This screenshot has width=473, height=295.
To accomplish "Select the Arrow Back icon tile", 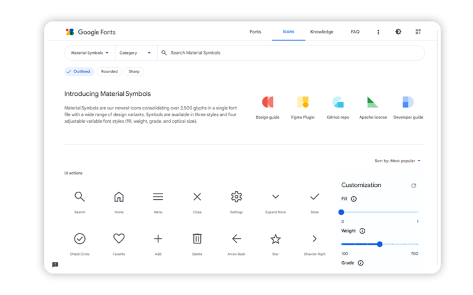I will pos(236,244).
